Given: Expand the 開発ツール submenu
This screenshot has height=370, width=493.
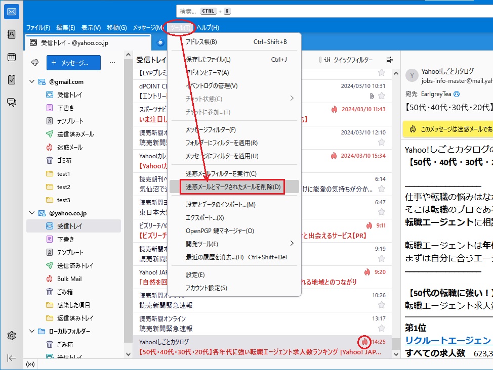Looking at the screenshot, I should click(235, 244).
